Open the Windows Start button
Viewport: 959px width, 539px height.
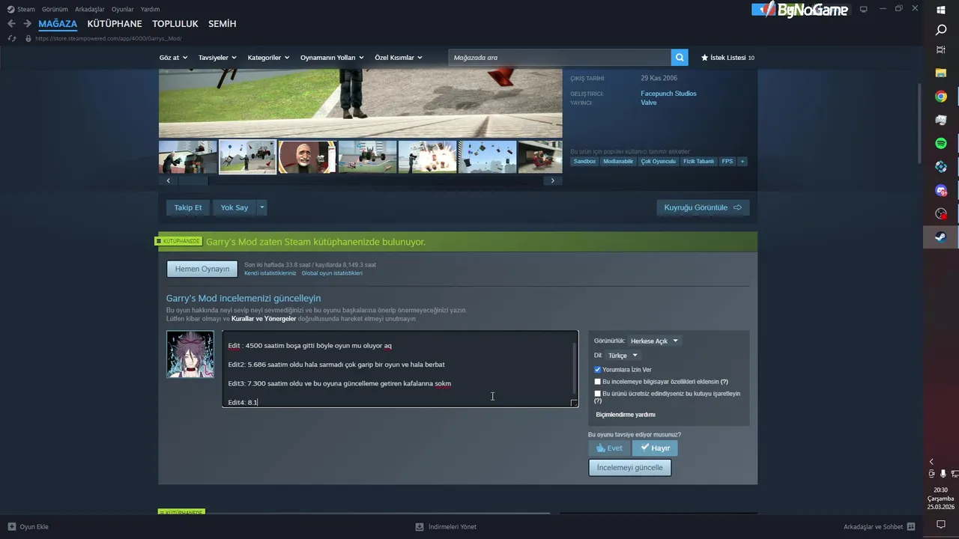(x=941, y=10)
